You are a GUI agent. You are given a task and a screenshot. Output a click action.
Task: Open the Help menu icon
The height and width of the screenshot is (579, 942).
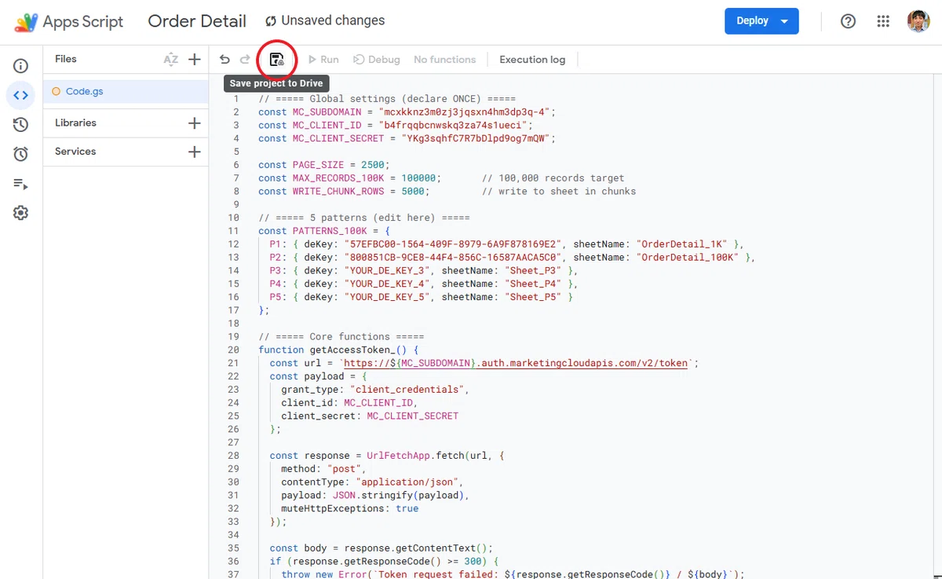click(848, 21)
